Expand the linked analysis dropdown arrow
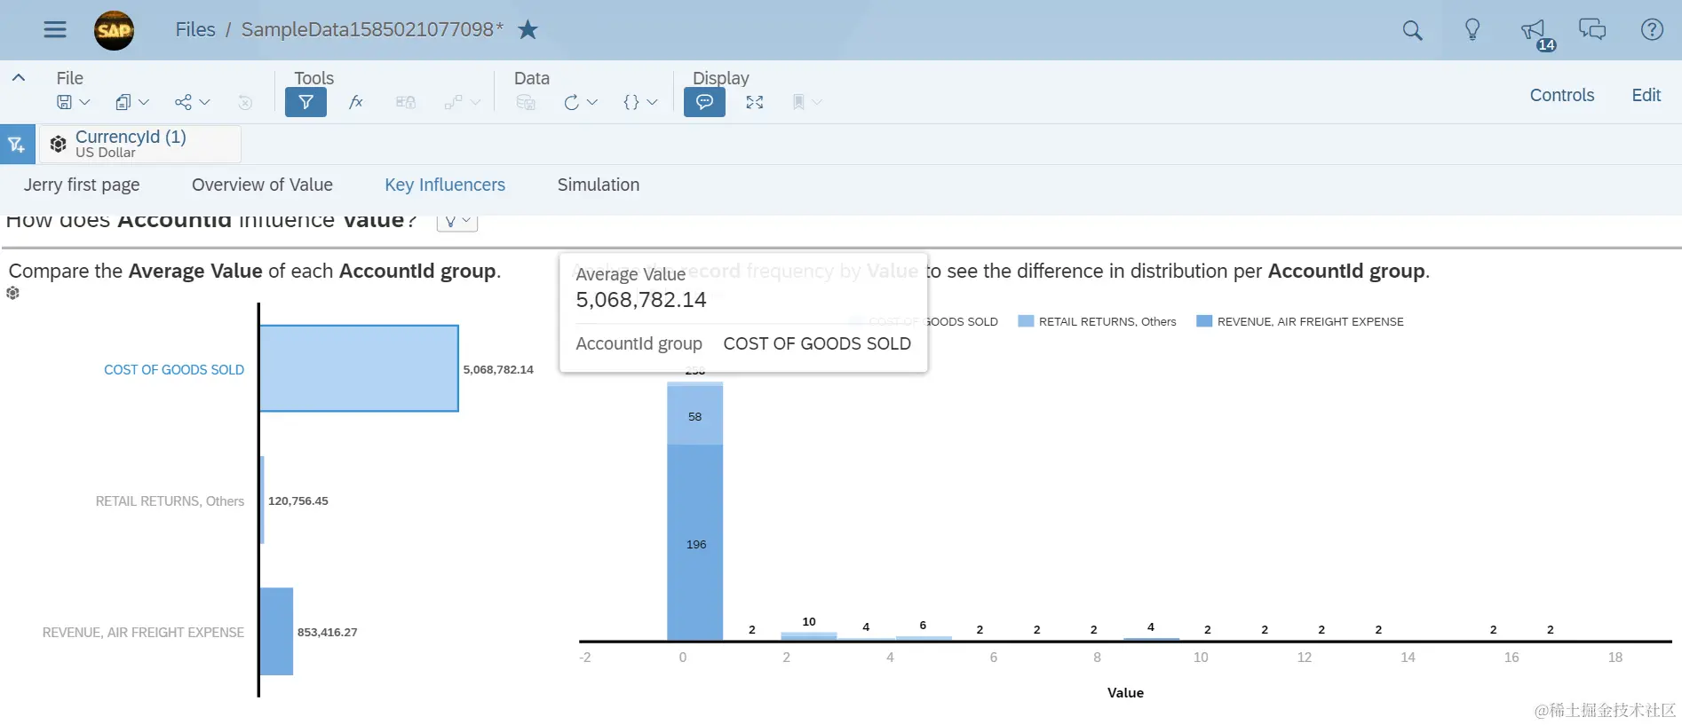 coord(475,102)
